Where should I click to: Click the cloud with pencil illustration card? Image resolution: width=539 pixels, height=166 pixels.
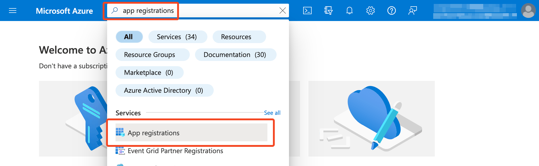371,119
